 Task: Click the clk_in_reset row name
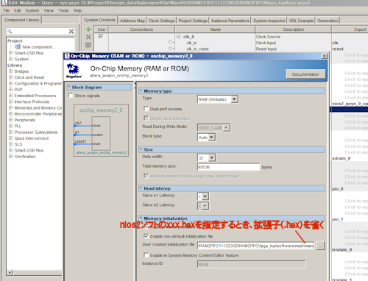point(197,49)
